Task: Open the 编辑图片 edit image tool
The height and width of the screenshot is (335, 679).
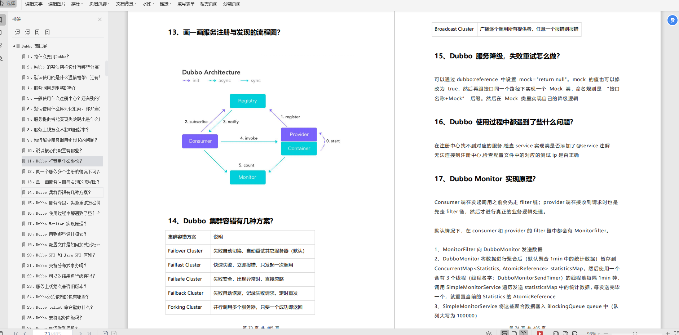Action: pyautogui.click(x=57, y=4)
